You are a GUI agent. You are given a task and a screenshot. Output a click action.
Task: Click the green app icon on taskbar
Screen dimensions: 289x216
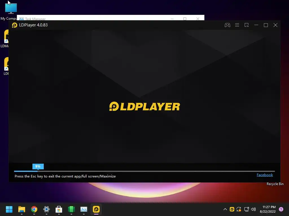point(71,209)
